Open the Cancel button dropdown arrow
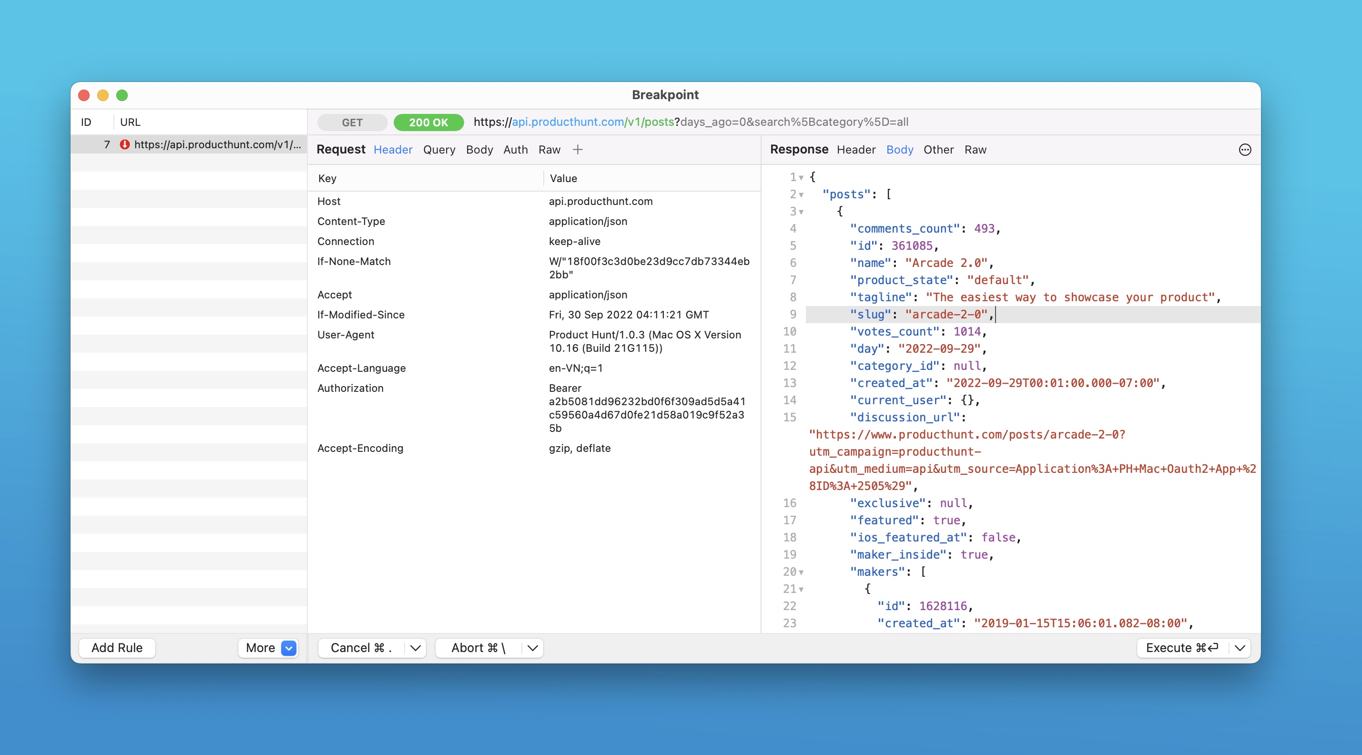This screenshot has height=755, width=1362. pos(416,648)
